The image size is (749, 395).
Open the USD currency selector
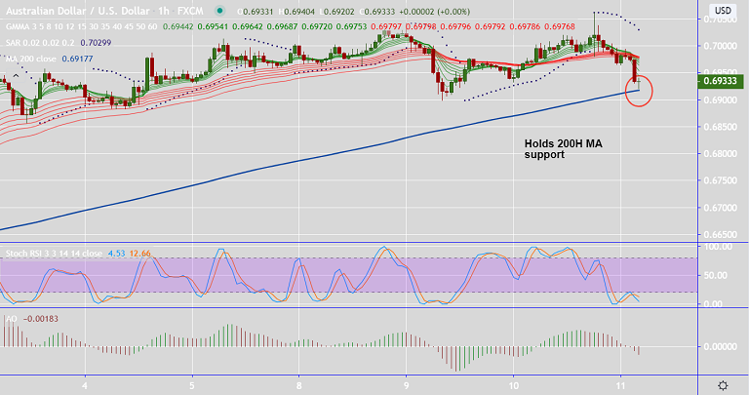click(x=723, y=10)
